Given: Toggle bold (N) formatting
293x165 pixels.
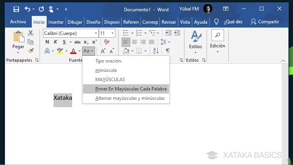Looking at the screenshot, I should [x=47, y=42].
